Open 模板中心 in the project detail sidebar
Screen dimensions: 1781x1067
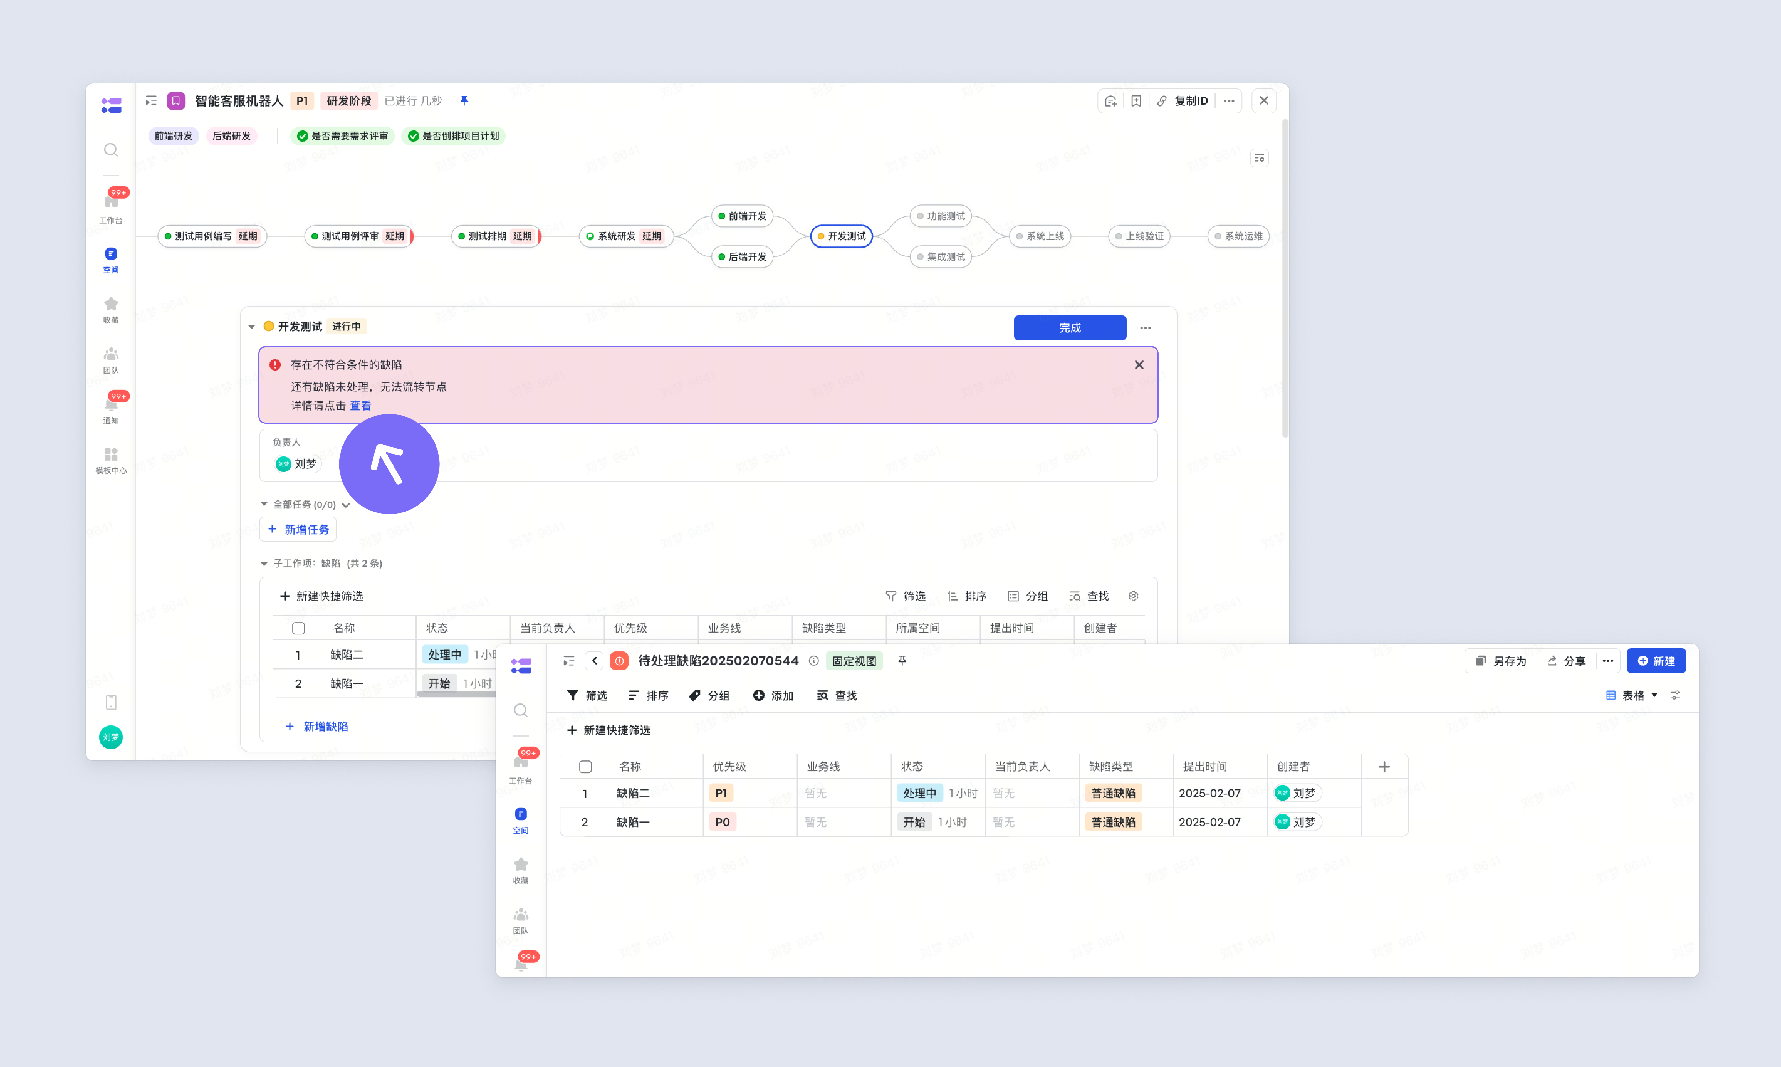(111, 460)
